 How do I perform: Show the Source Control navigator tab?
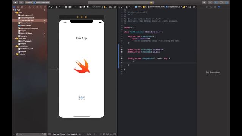point(18,7)
